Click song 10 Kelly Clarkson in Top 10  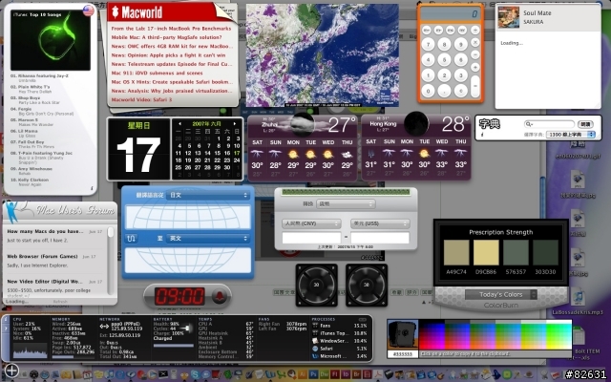tap(30, 182)
